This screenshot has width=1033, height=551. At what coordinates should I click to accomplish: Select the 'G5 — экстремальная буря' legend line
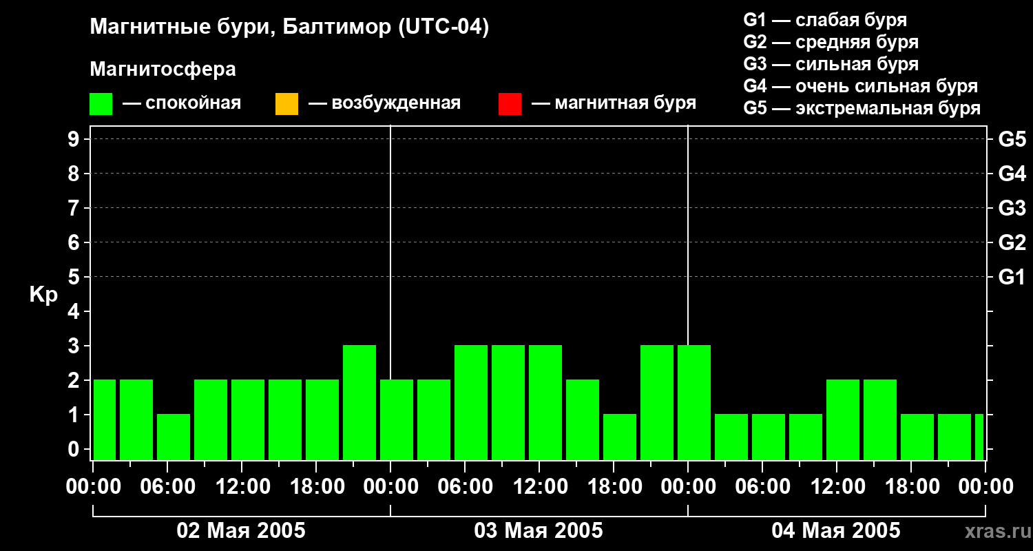click(862, 108)
